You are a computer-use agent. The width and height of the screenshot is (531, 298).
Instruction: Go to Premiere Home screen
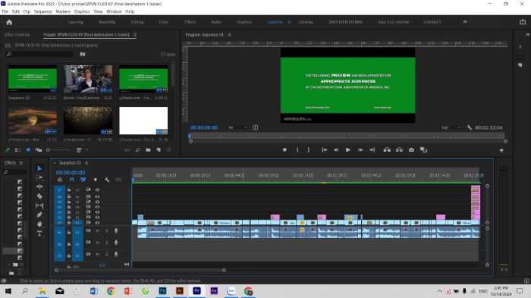tap(9, 22)
